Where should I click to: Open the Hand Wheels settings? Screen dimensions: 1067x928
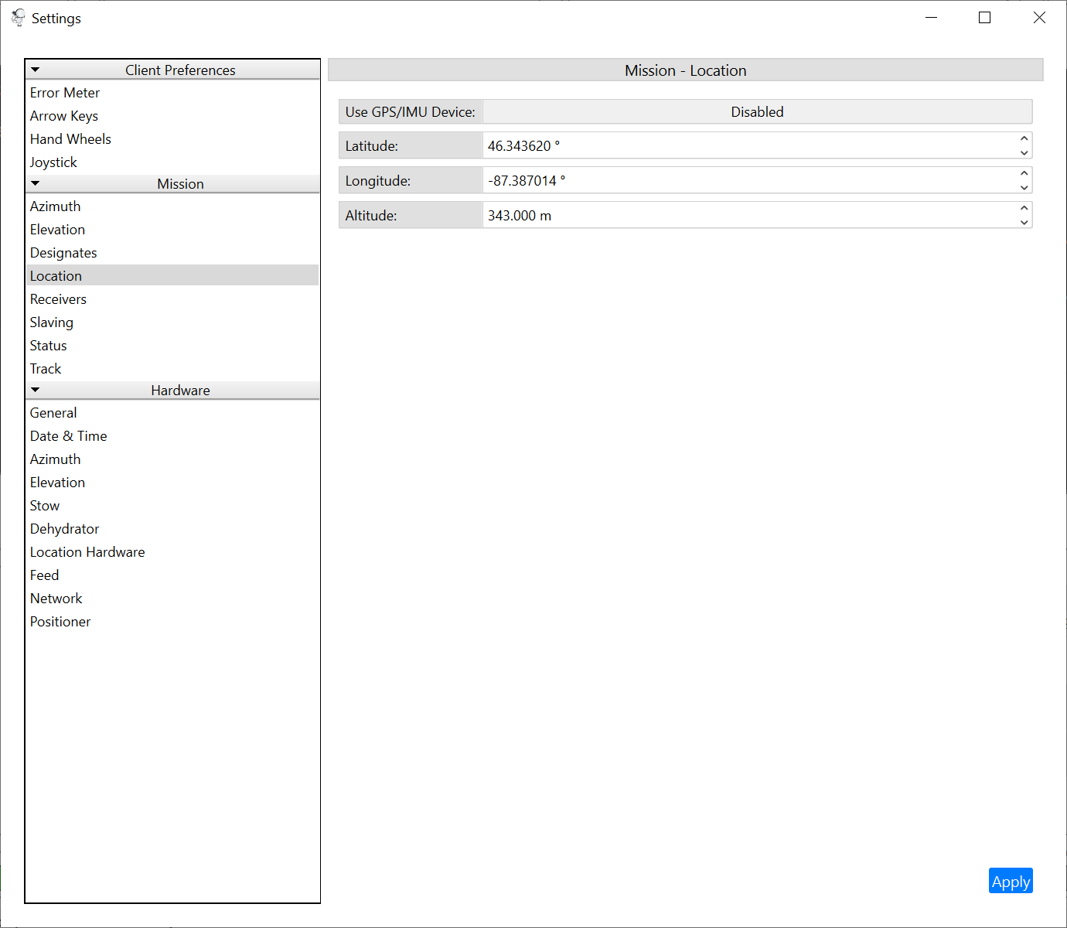(172, 139)
